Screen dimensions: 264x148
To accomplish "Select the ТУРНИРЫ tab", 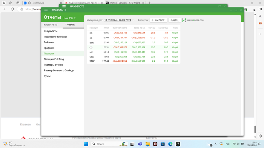I will coord(70,25).
